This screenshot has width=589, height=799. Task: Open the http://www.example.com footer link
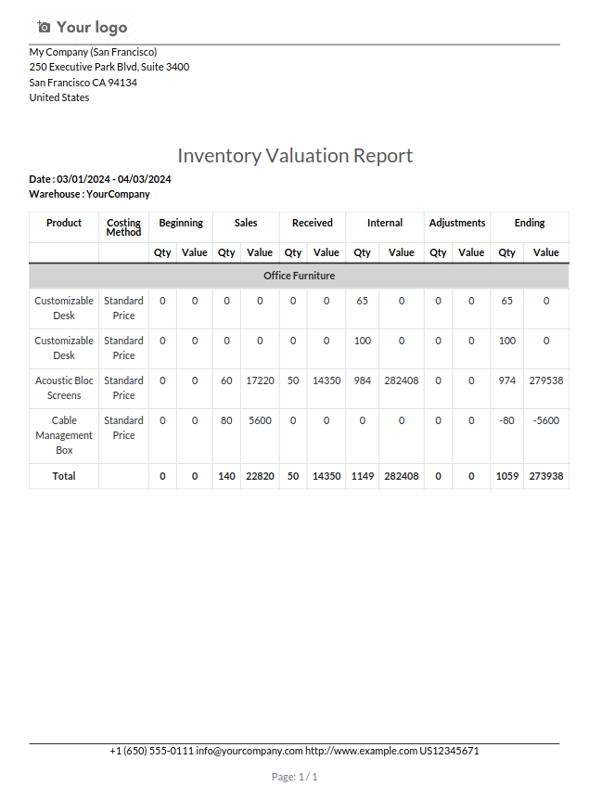361,751
